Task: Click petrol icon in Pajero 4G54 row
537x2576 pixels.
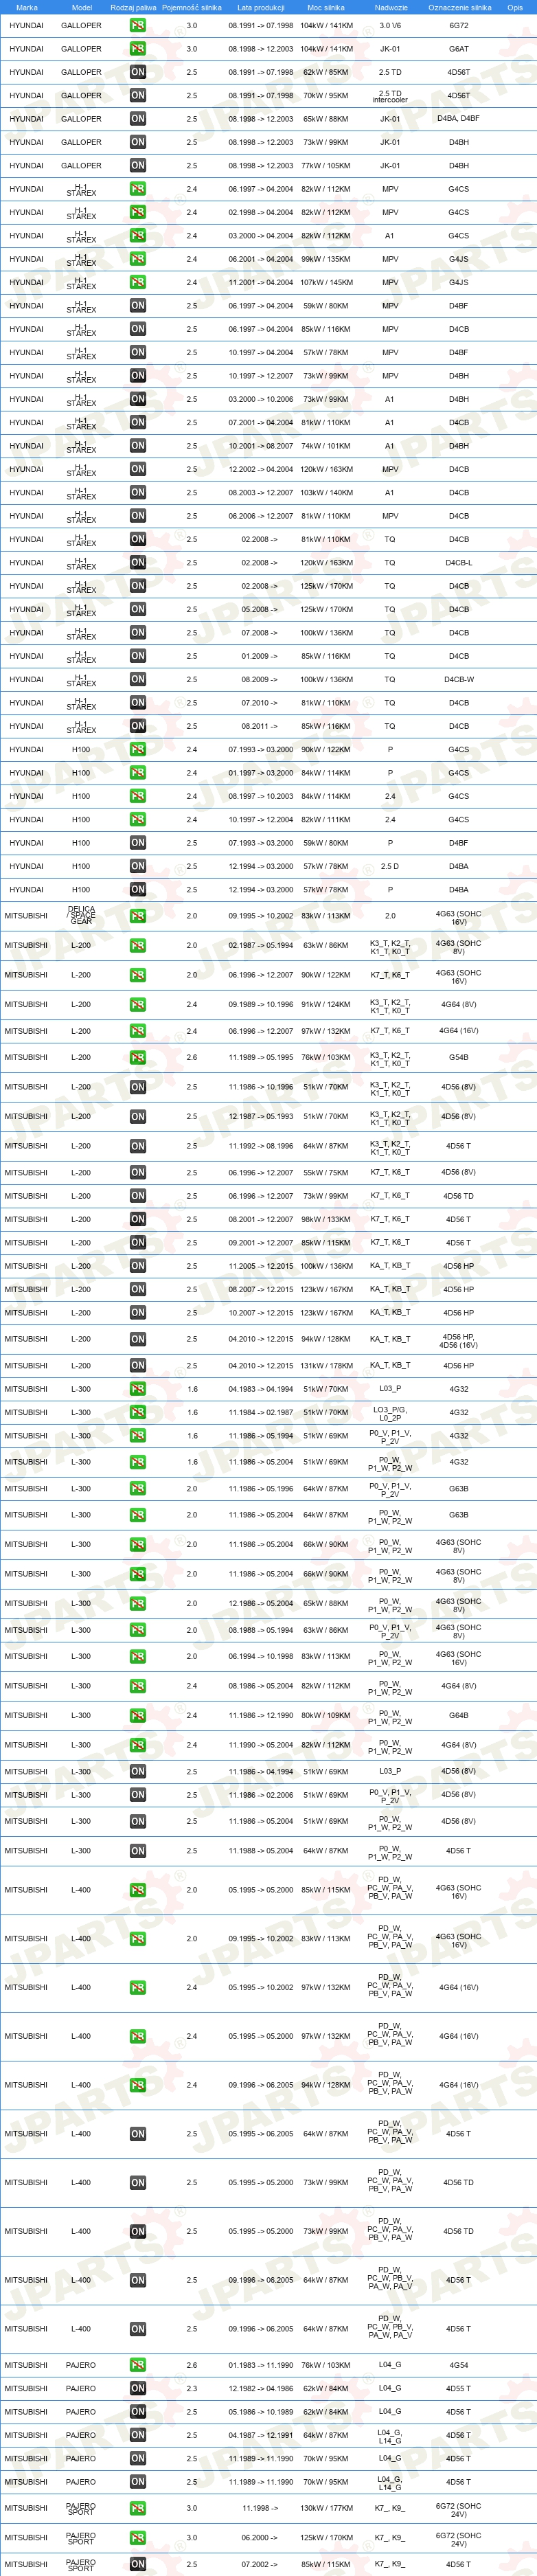Action: [137, 2365]
